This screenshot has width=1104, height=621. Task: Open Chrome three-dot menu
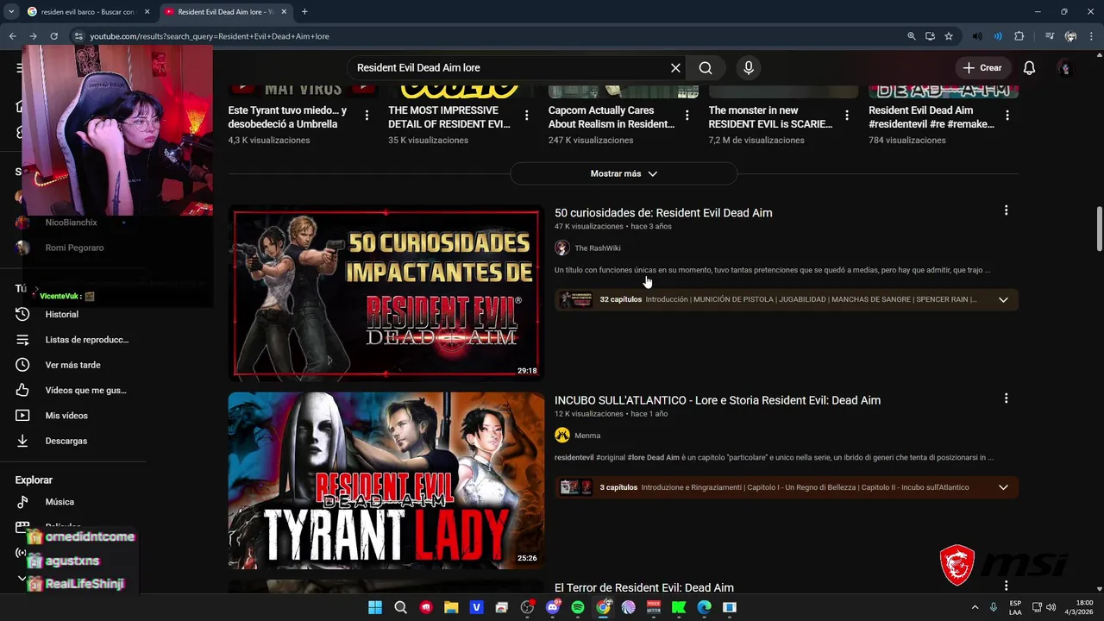[1090, 36]
